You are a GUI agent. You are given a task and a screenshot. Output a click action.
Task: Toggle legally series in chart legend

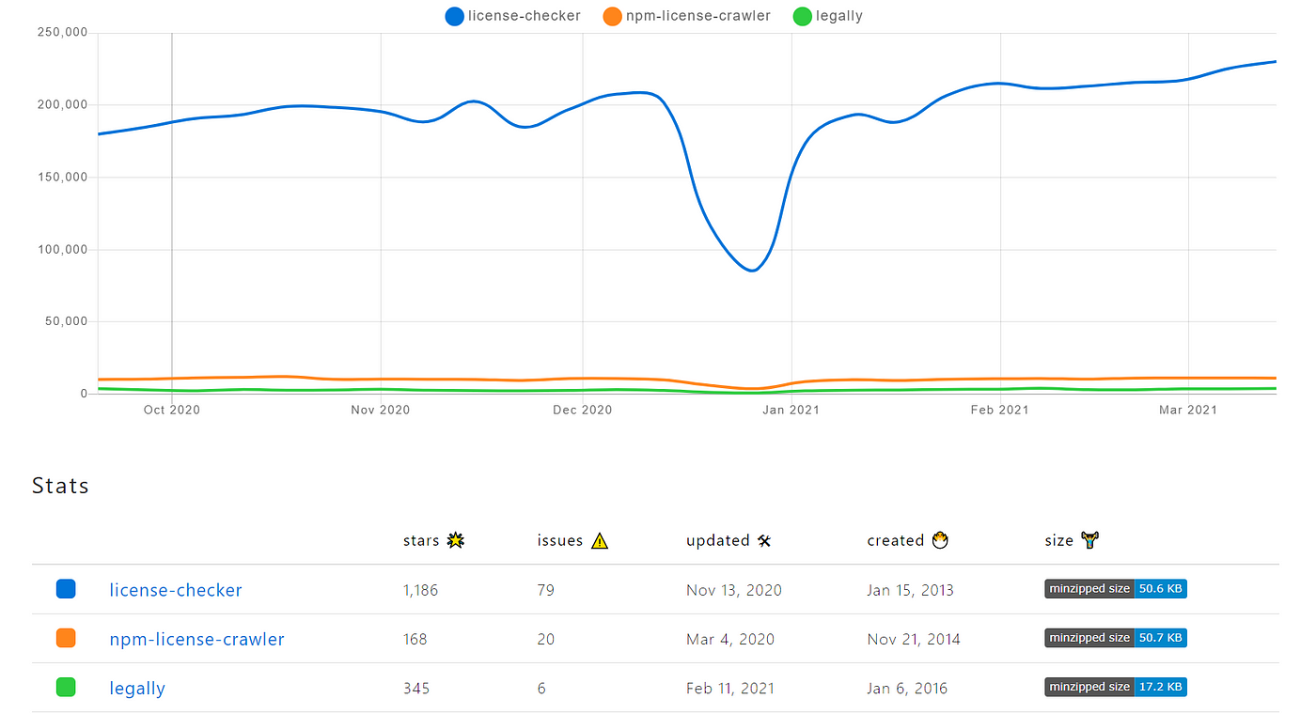point(828,16)
